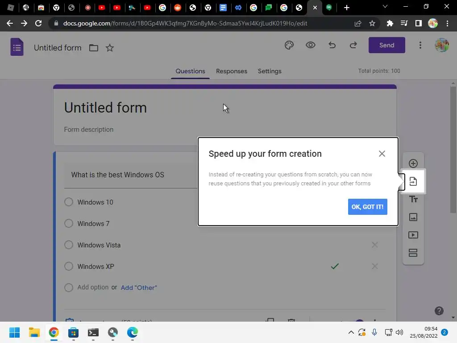This screenshot has width=457, height=343.
Task: Share this page from address bar
Action: pos(358,23)
